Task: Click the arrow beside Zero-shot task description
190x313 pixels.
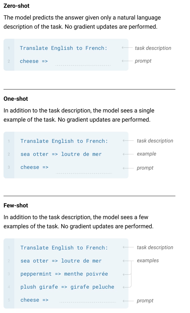Action: 127,48
